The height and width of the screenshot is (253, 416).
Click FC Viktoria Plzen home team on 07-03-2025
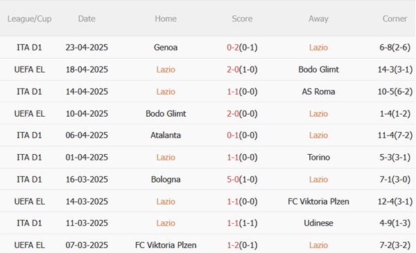[x=166, y=245]
